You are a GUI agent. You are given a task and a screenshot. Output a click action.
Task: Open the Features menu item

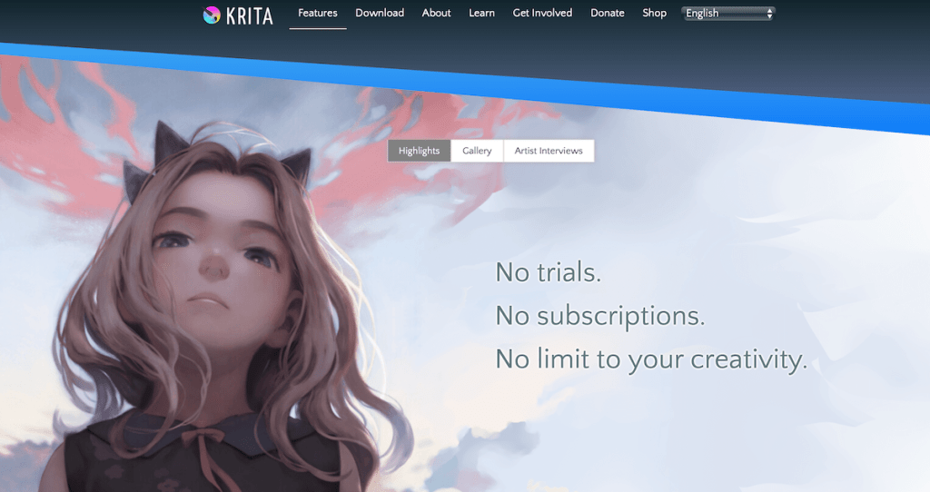tap(317, 13)
